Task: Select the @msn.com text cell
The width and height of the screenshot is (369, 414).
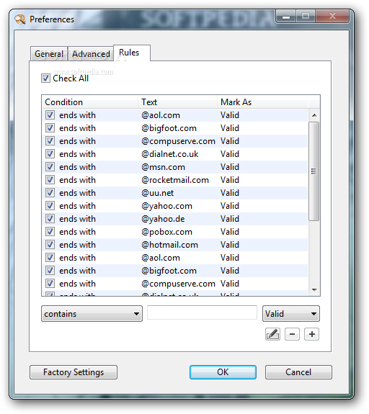Action: [x=163, y=167]
